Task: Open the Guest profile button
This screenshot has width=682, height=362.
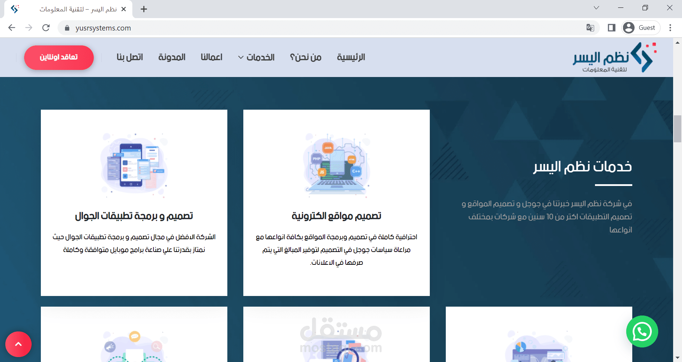Action: click(640, 28)
